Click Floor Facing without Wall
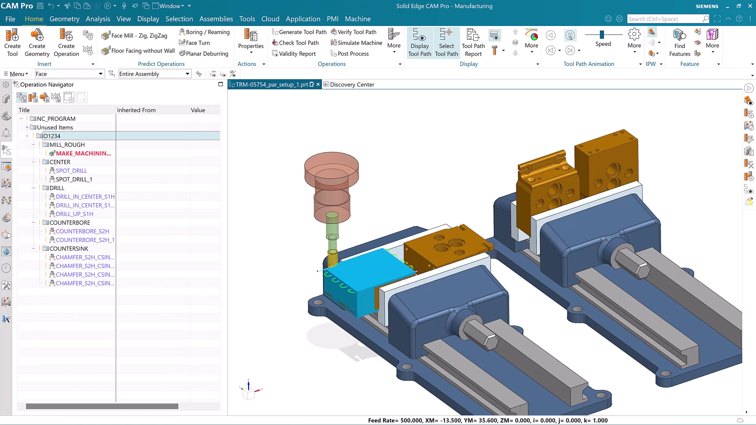Screen dimensions: 756x425 click(138, 51)
